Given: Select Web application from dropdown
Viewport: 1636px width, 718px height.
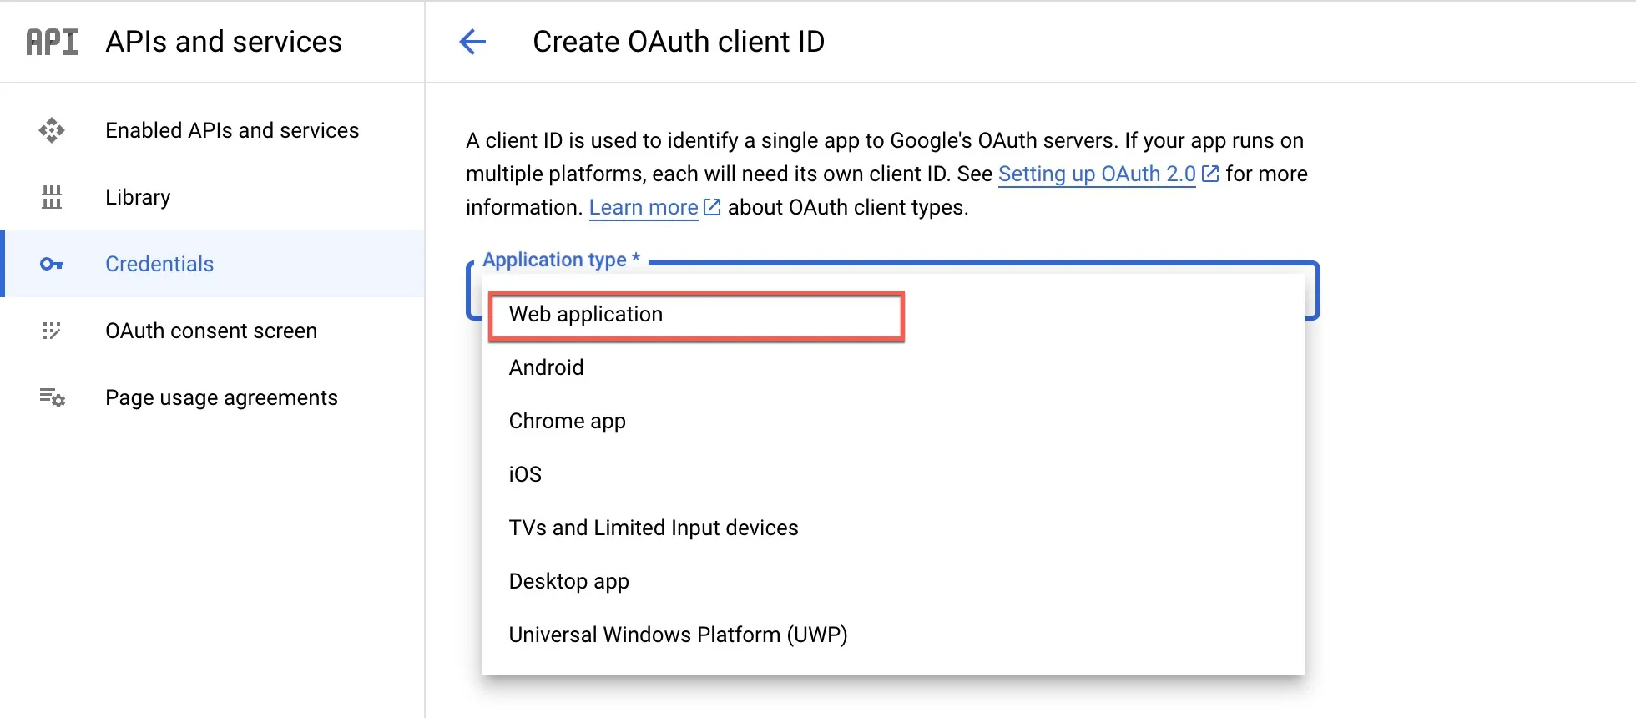Looking at the screenshot, I should tap(696, 315).
